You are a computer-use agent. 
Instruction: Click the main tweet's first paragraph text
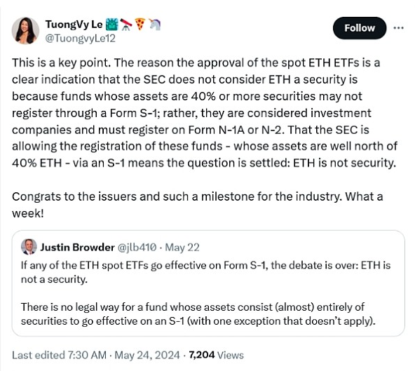204,112
